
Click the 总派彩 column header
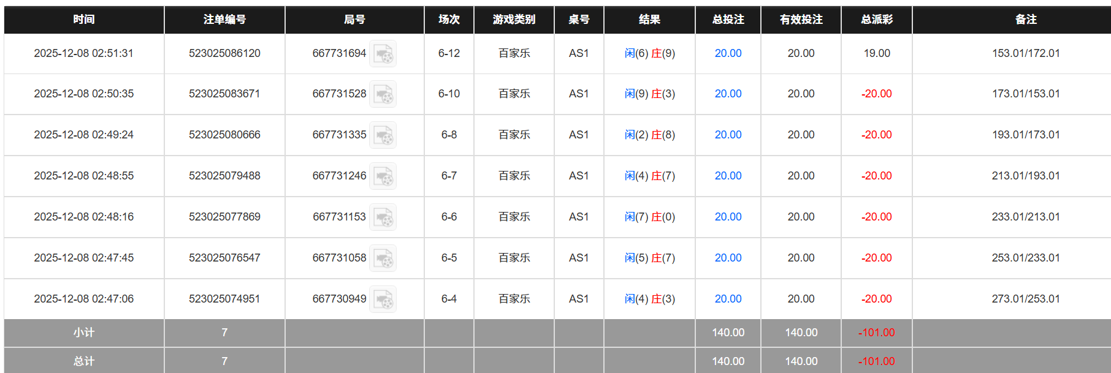point(877,19)
